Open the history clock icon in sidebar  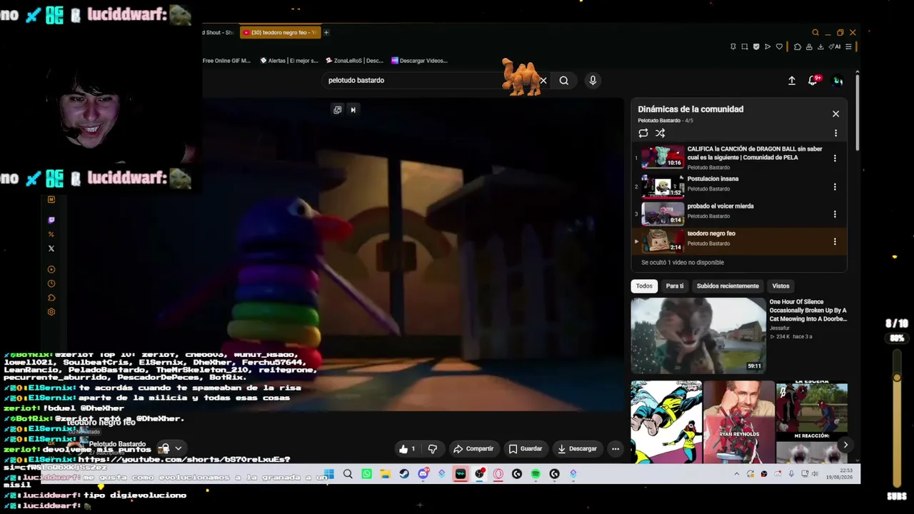[x=51, y=283]
